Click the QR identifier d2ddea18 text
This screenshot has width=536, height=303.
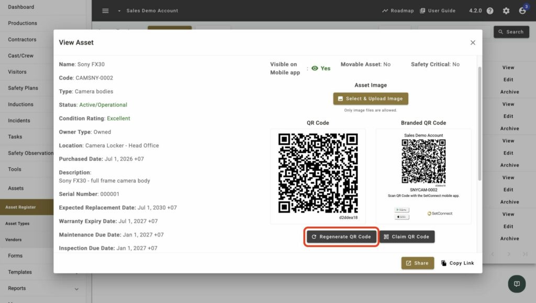[348, 217]
